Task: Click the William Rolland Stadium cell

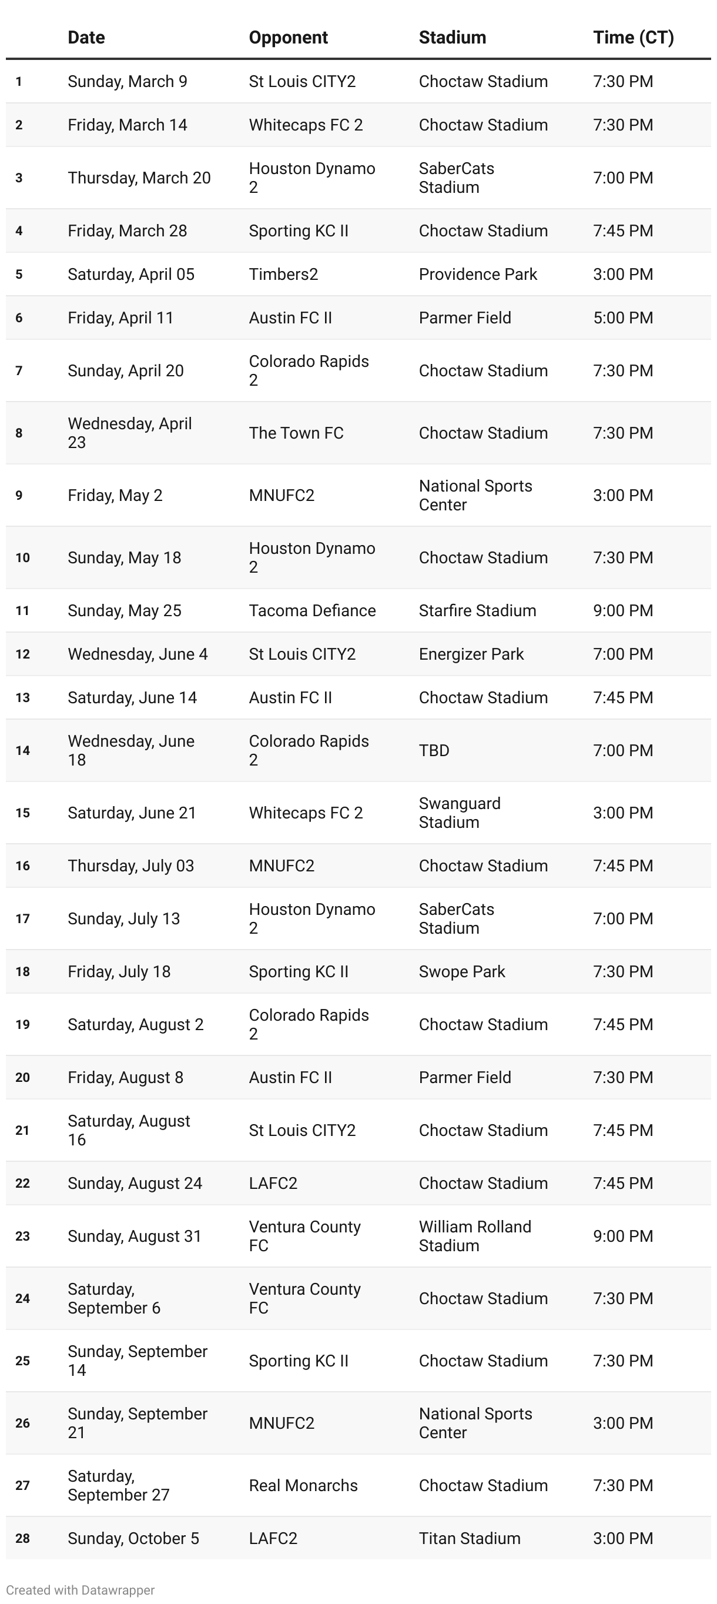Action: (475, 1236)
